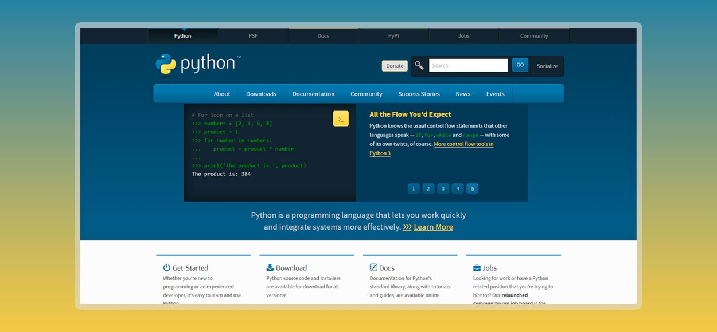The height and width of the screenshot is (332, 717).
Task: Open the Events navigation menu
Action: tap(496, 94)
